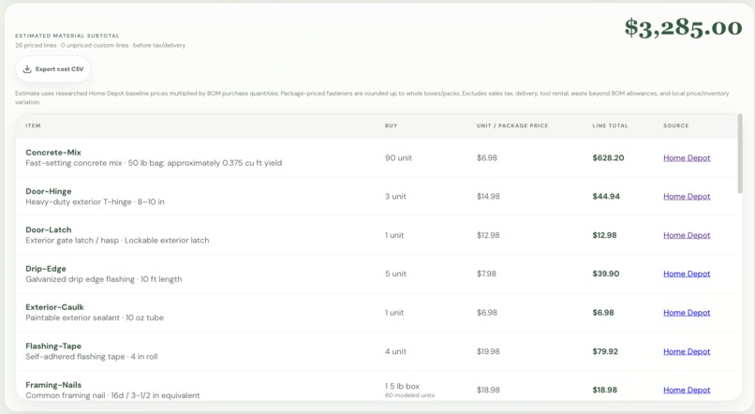Click the $44.94 line total
Image resolution: width=755 pixels, height=414 pixels.
coord(606,197)
